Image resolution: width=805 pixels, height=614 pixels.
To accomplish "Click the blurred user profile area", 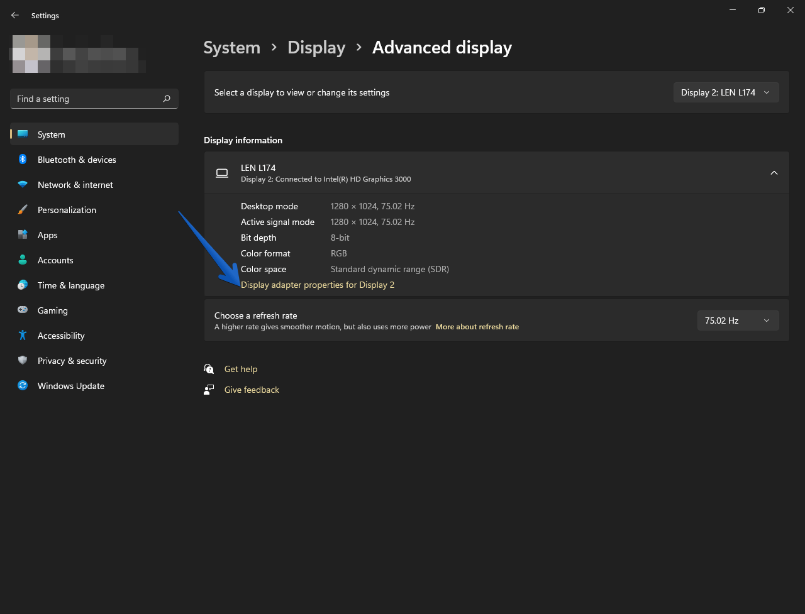I will tap(77, 54).
